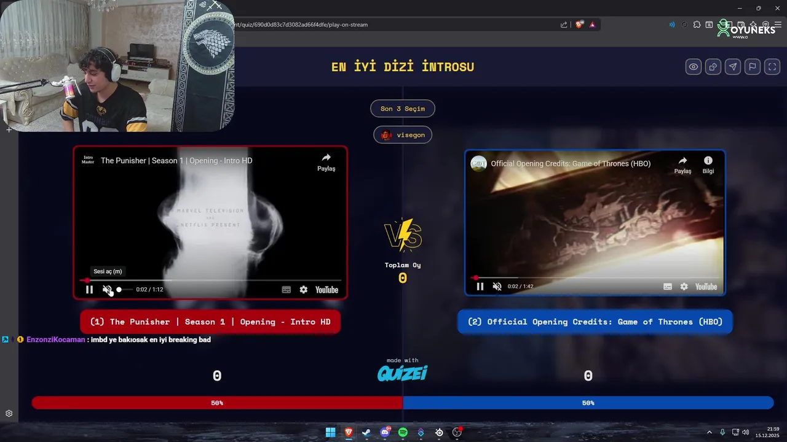Click Paylaş share on the Punisher video

click(326, 162)
